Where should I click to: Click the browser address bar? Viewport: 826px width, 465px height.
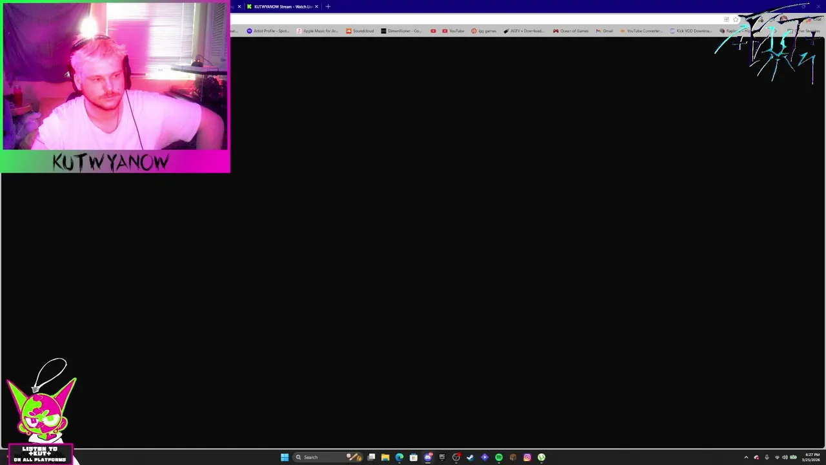pyautogui.click(x=474, y=19)
